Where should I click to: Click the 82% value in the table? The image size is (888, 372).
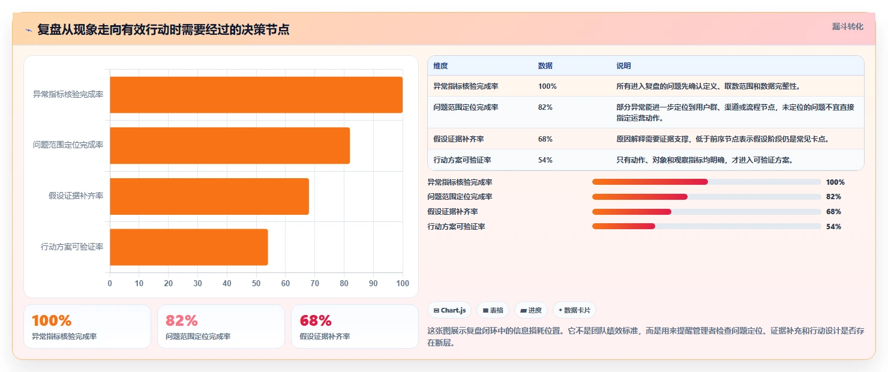pyautogui.click(x=545, y=107)
